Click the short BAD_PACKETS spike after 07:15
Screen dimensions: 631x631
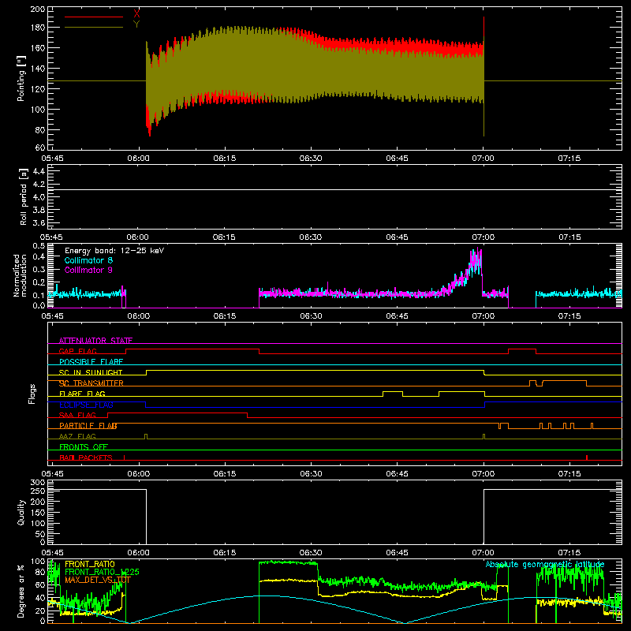coord(587,457)
